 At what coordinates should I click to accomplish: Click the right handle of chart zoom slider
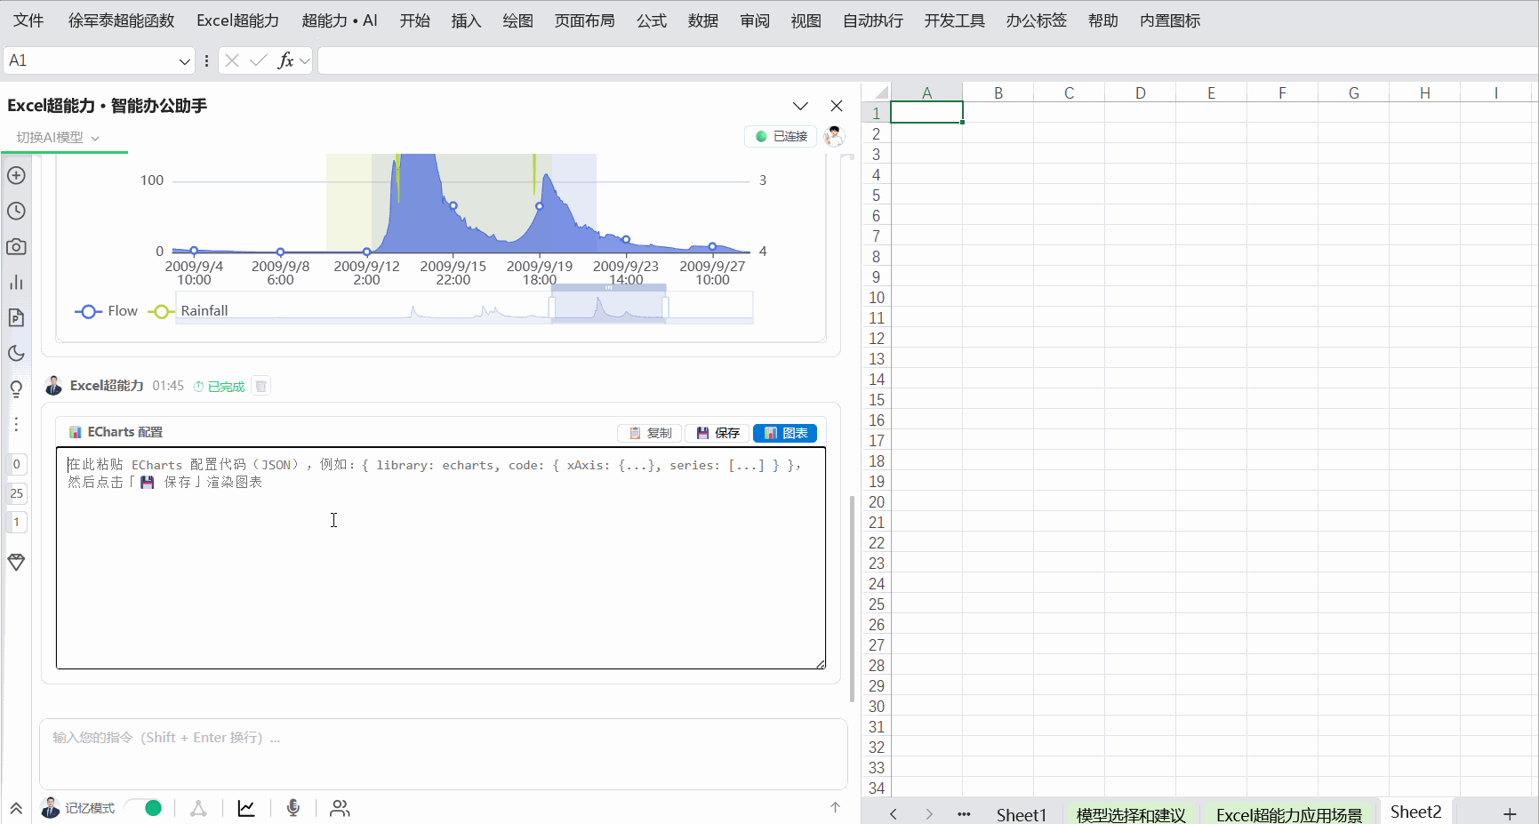pyautogui.click(x=666, y=308)
